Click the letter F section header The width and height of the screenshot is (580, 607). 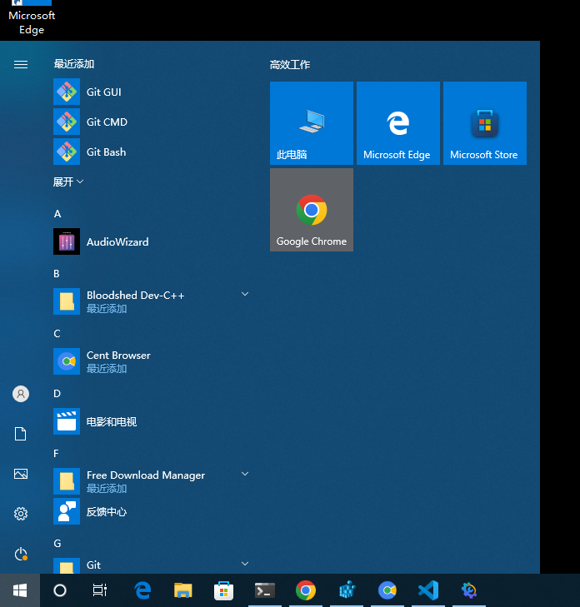click(x=56, y=453)
